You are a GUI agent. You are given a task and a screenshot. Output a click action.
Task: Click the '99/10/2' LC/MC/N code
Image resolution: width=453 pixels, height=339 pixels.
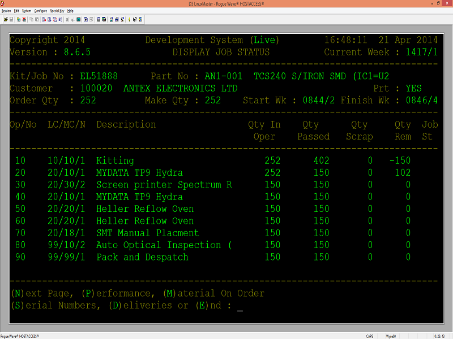pos(66,245)
